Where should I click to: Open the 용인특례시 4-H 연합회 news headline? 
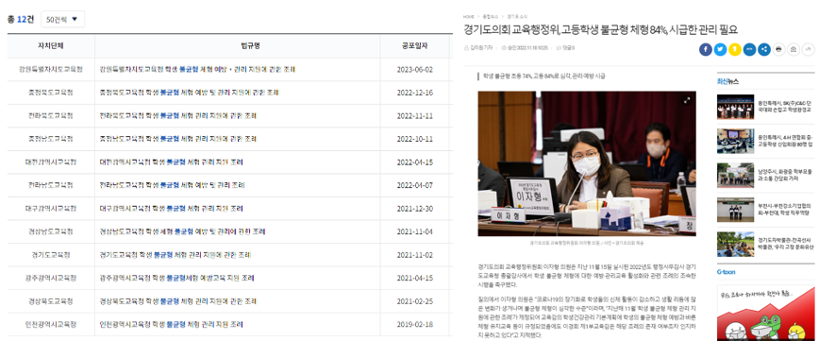point(785,140)
